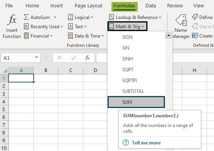Select column A header
The height and width of the screenshot is (151, 214).
click(x=21, y=70)
